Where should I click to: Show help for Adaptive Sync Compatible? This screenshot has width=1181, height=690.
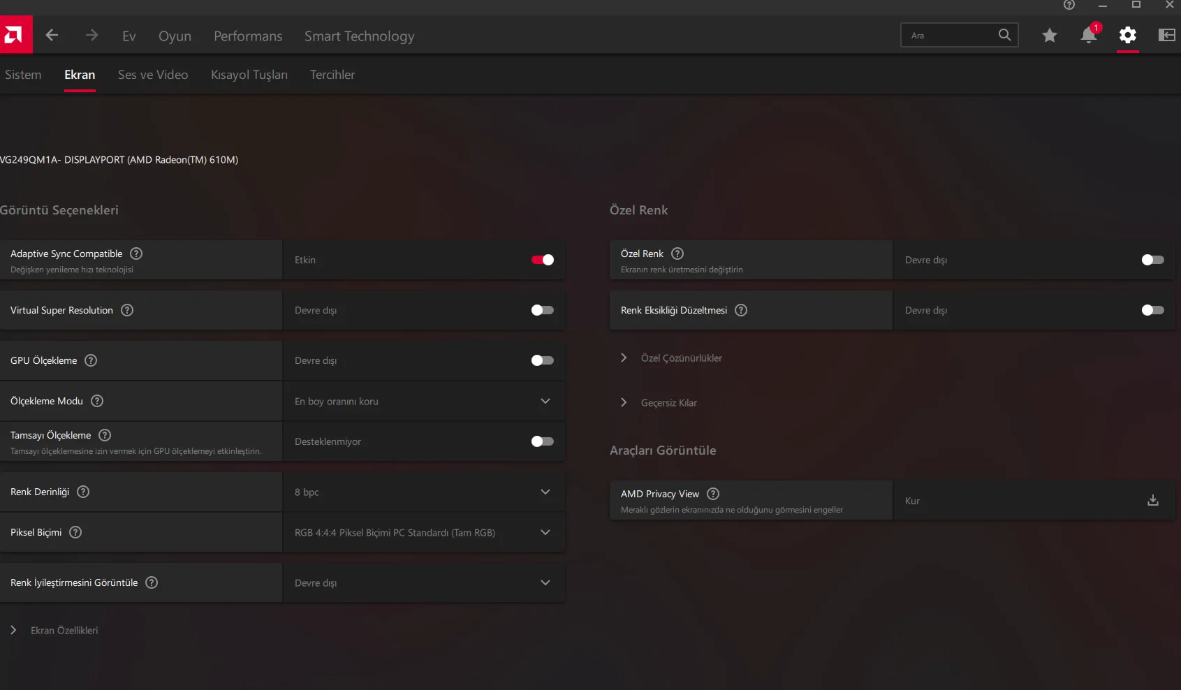pyautogui.click(x=136, y=254)
